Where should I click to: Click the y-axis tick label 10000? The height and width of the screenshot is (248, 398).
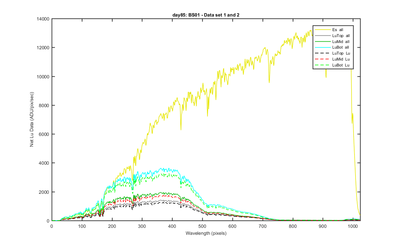click(x=44, y=77)
